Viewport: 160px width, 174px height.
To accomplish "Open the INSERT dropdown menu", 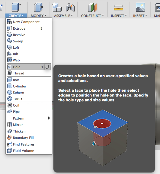I will pyautogui.click(x=140, y=16).
